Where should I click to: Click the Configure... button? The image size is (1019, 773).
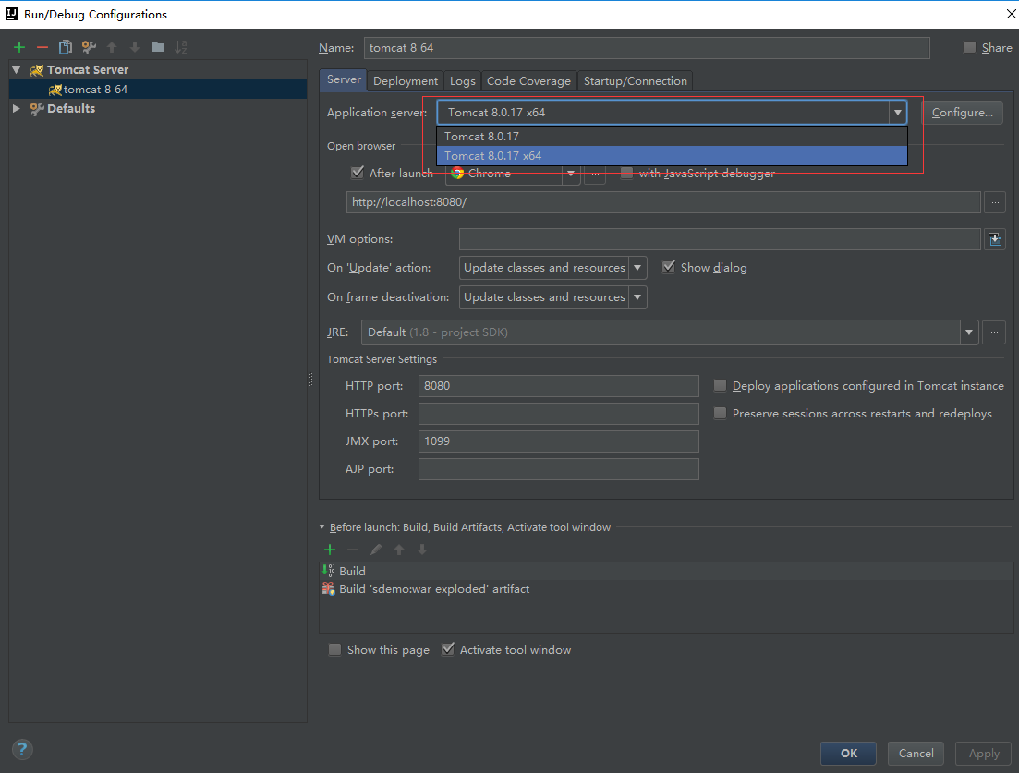click(962, 113)
